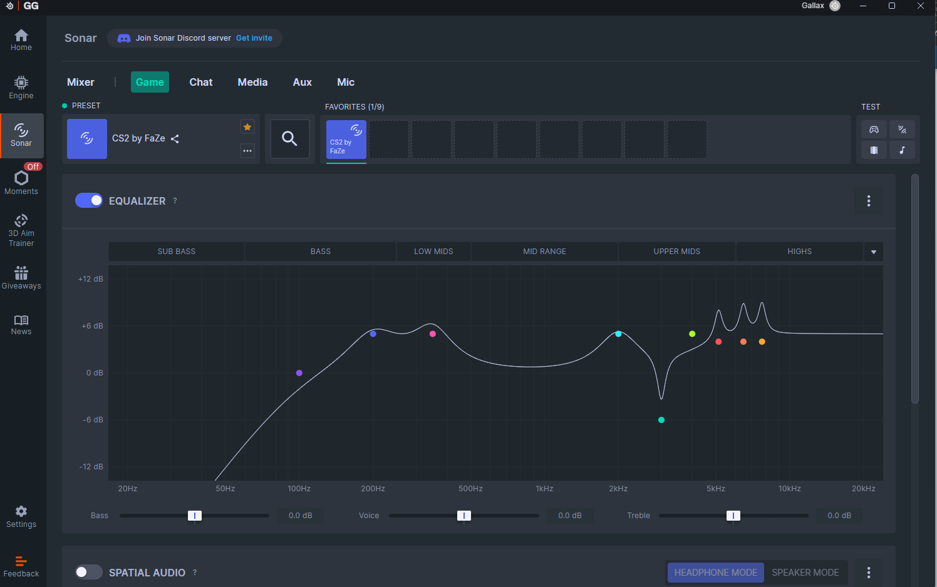The height and width of the screenshot is (587, 937).
Task: Click the cyan EQ point at 2kHz
Action: (x=618, y=334)
